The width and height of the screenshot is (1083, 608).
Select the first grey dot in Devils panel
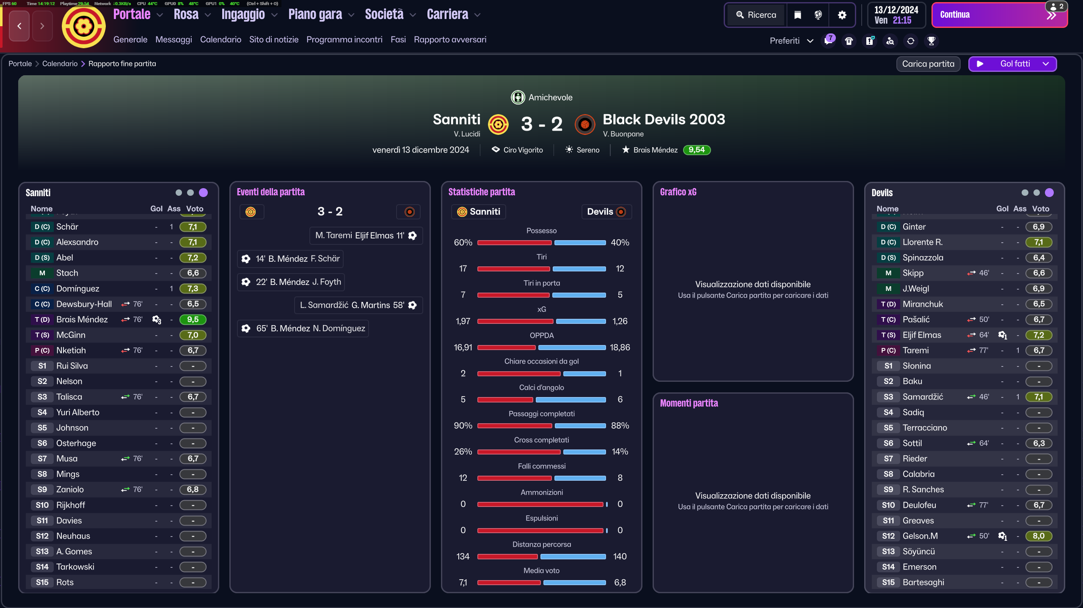pyautogui.click(x=1025, y=193)
